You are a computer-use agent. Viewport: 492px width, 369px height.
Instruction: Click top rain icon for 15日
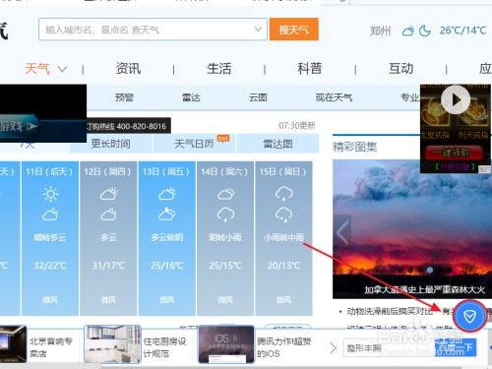tap(284, 194)
